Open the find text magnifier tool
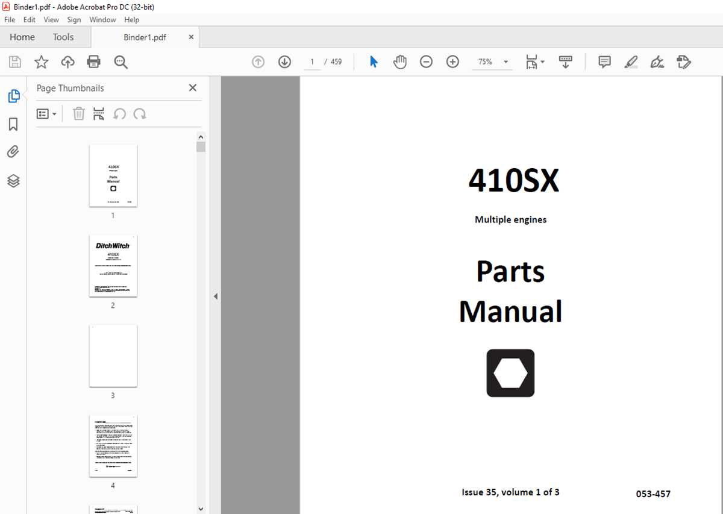 (120, 62)
